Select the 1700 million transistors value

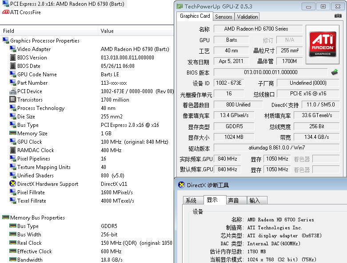pyautogui.click(x=115, y=100)
